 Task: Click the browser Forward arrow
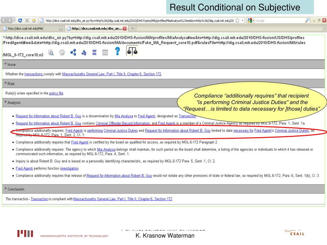pos(10,20)
